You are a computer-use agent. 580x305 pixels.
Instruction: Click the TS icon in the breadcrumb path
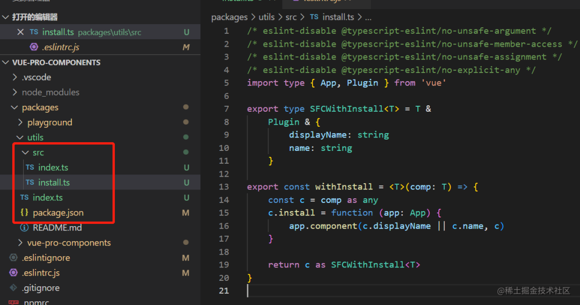coord(314,17)
